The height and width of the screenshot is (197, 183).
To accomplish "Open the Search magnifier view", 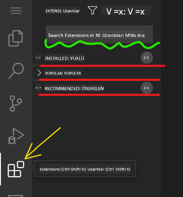I will 16,71.
